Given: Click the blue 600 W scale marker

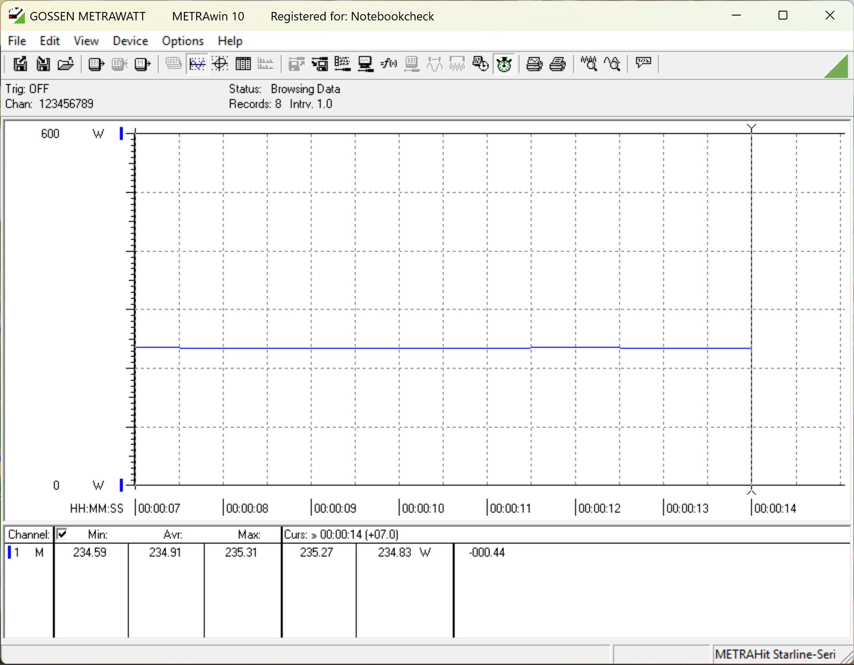Looking at the screenshot, I should 121,133.
